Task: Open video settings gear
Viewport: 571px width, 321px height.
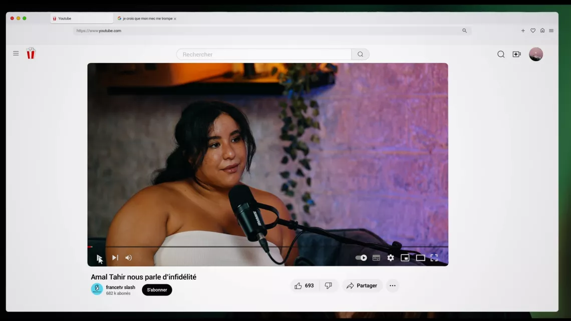Action: [391, 258]
